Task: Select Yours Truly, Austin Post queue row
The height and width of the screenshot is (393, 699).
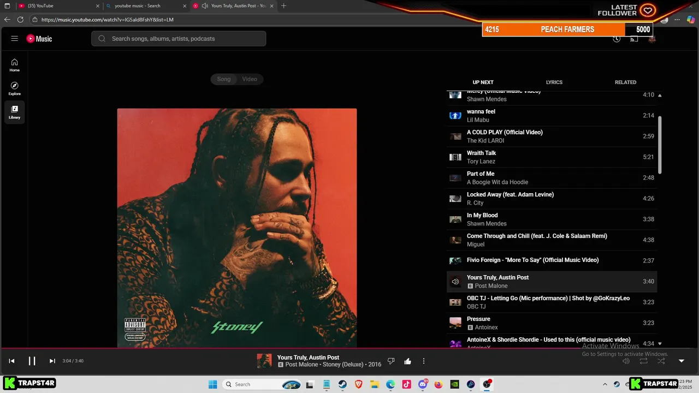Action: [552, 282]
